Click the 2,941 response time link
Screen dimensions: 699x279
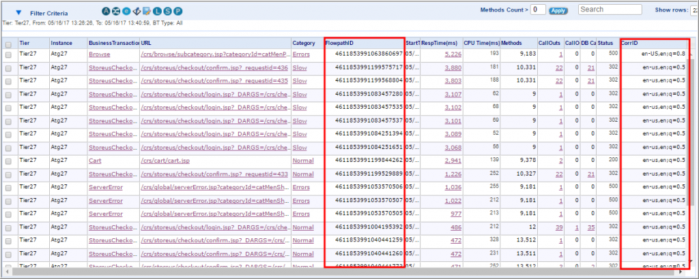pyautogui.click(x=453, y=161)
